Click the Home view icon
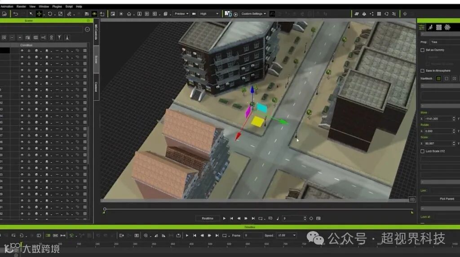The width and height of the screenshot is (460, 257). 129,14
